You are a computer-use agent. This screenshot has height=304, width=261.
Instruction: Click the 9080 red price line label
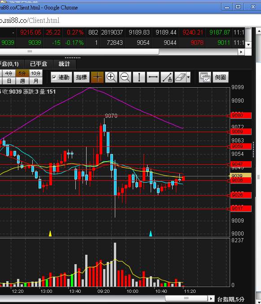tap(241, 116)
